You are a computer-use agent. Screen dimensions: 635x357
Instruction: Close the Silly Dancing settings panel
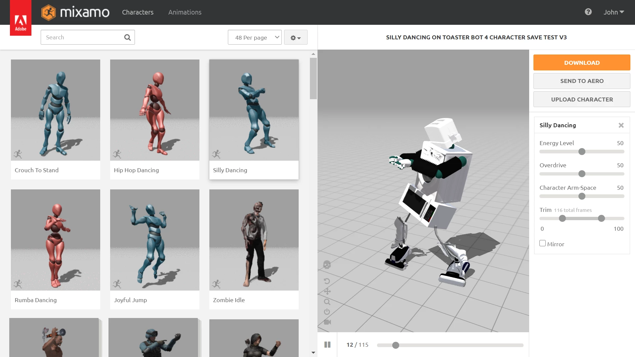(621, 125)
